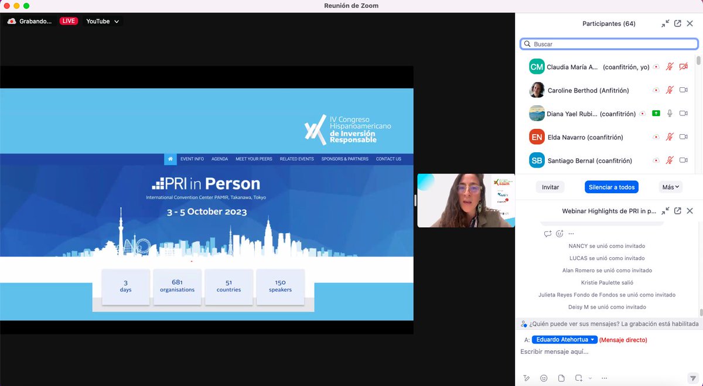Image resolution: width=703 pixels, height=386 pixels.
Task: Click the video panel divider handle
Action: [415, 200]
